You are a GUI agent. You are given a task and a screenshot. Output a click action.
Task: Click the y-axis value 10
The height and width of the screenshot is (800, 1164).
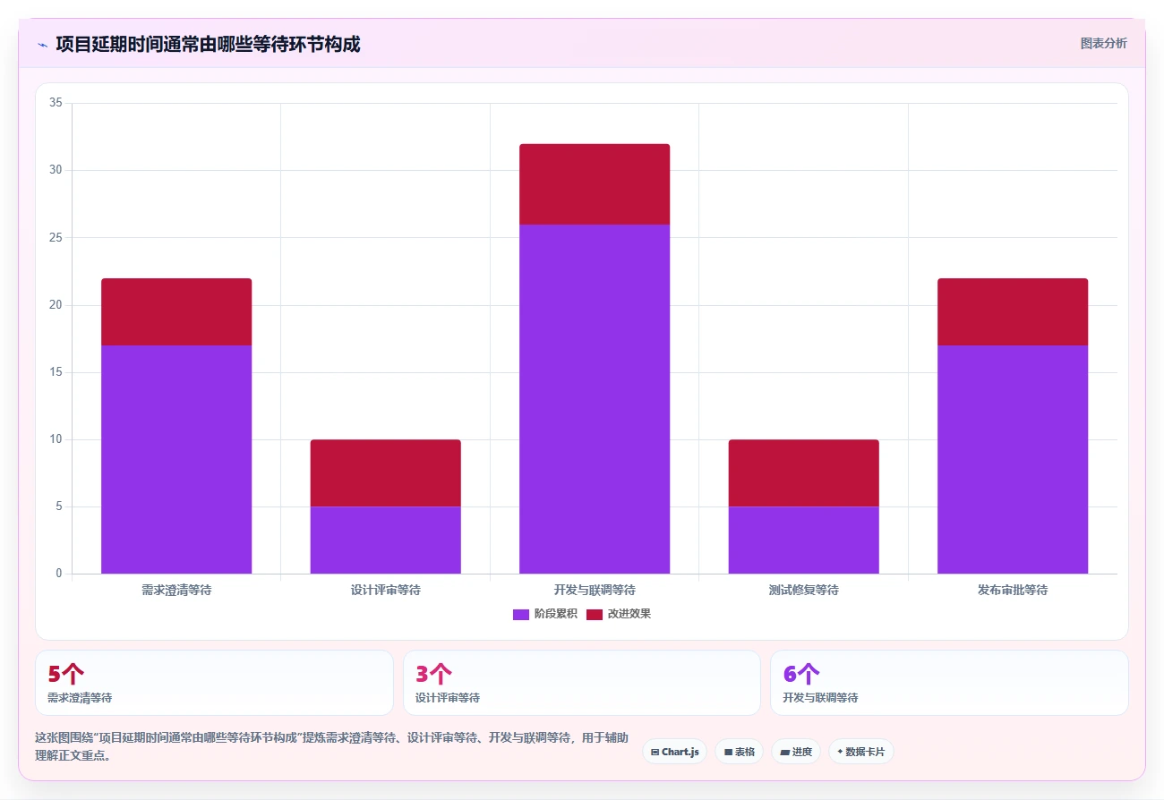56,439
